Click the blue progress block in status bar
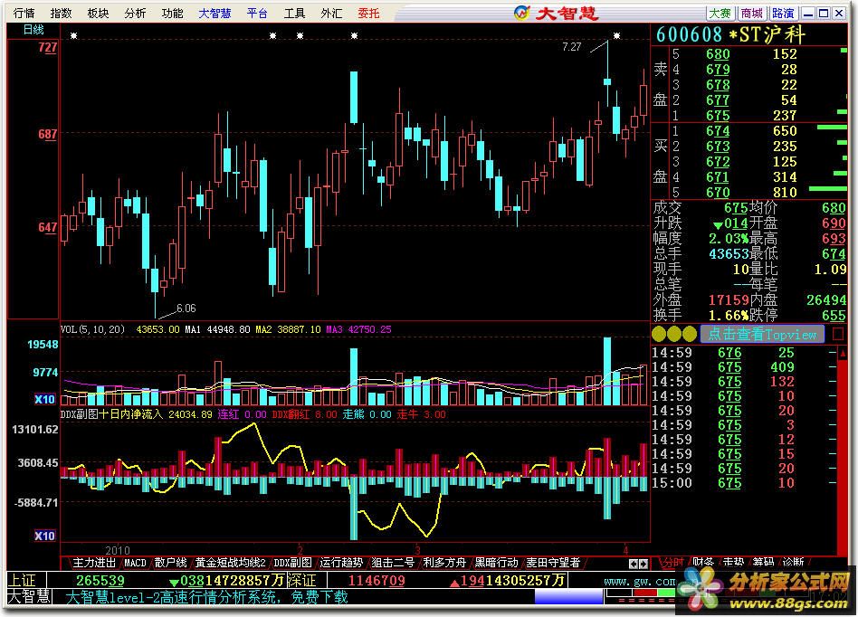 click(x=568, y=597)
